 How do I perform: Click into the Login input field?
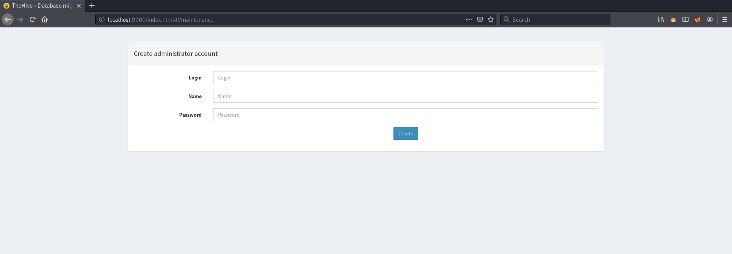click(405, 78)
